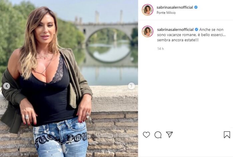
Task: Open sabrinasalernofficial username in caption
Action: [175, 29]
